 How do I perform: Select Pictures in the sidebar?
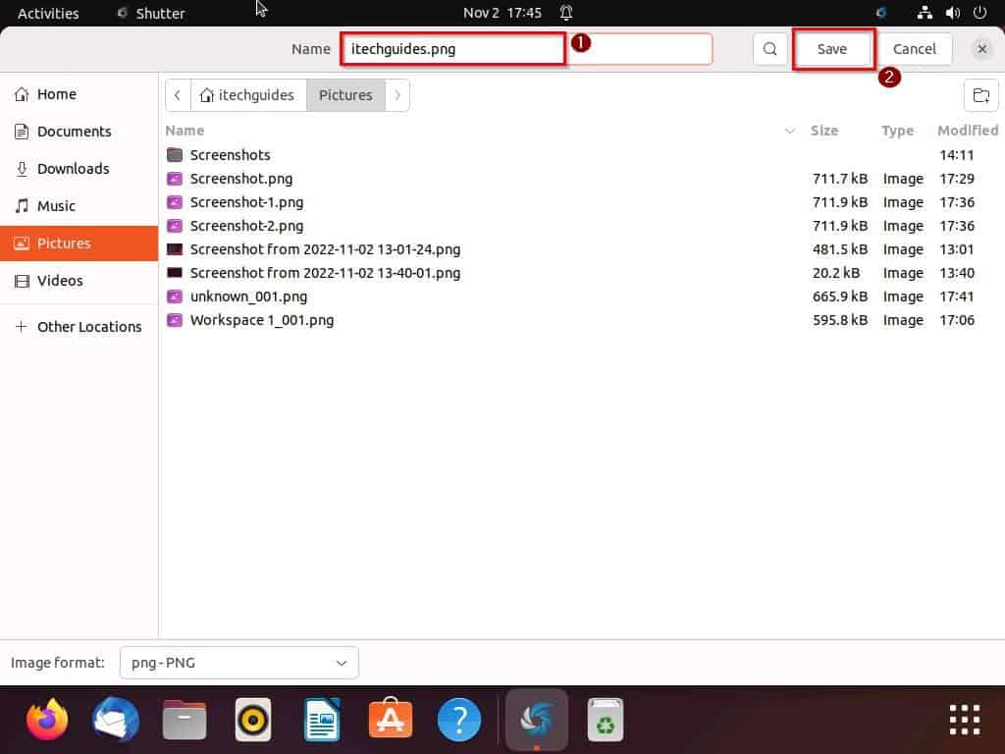[79, 243]
